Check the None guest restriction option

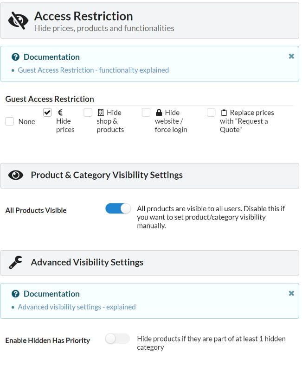pyautogui.click(x=10, y=121)
